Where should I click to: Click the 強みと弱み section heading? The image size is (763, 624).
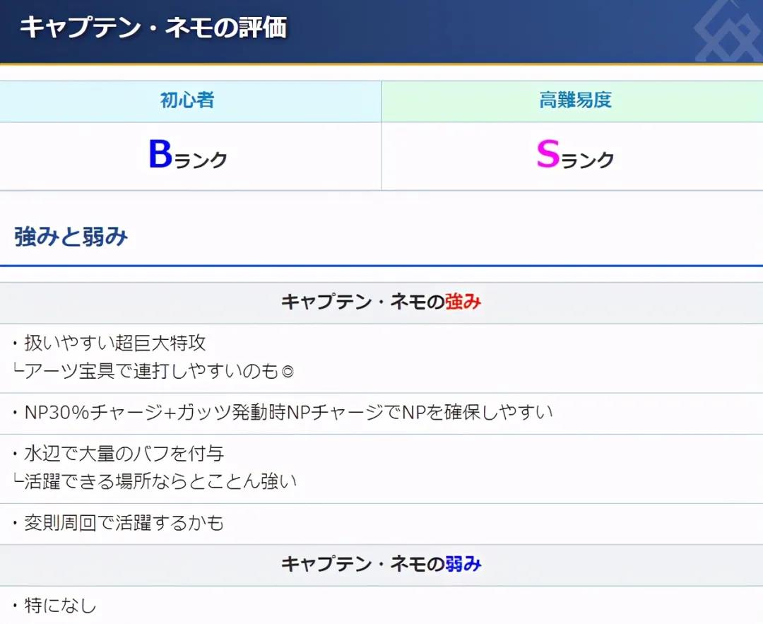pyautogui.click(x=71, y=237)
